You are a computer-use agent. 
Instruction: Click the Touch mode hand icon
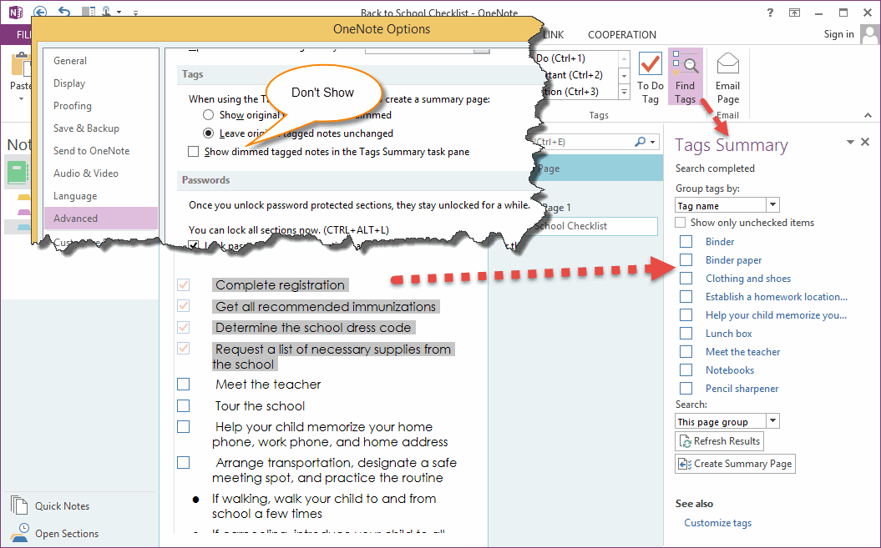click(107, 11)
